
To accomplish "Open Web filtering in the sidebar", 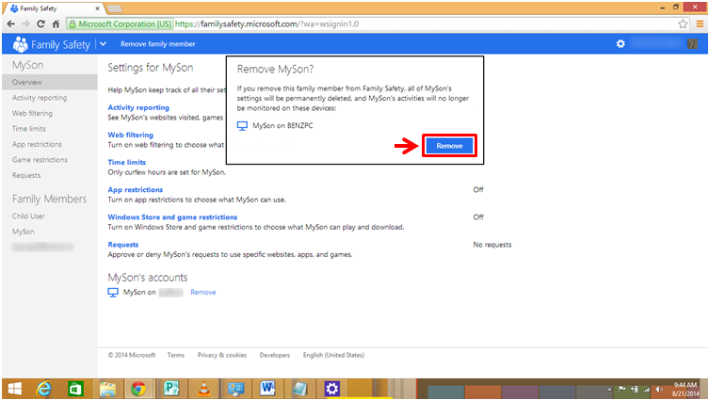I will click(32, 113).
